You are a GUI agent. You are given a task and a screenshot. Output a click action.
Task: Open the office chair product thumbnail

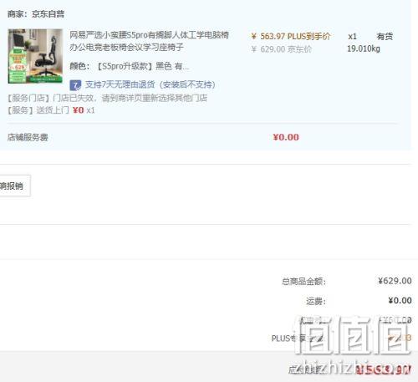(35, 56)
